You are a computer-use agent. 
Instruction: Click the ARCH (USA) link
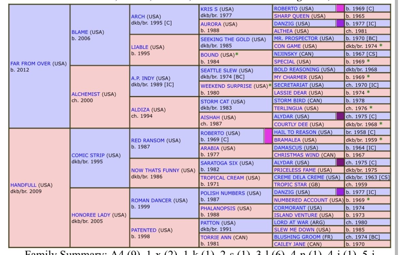coord(138,17)
